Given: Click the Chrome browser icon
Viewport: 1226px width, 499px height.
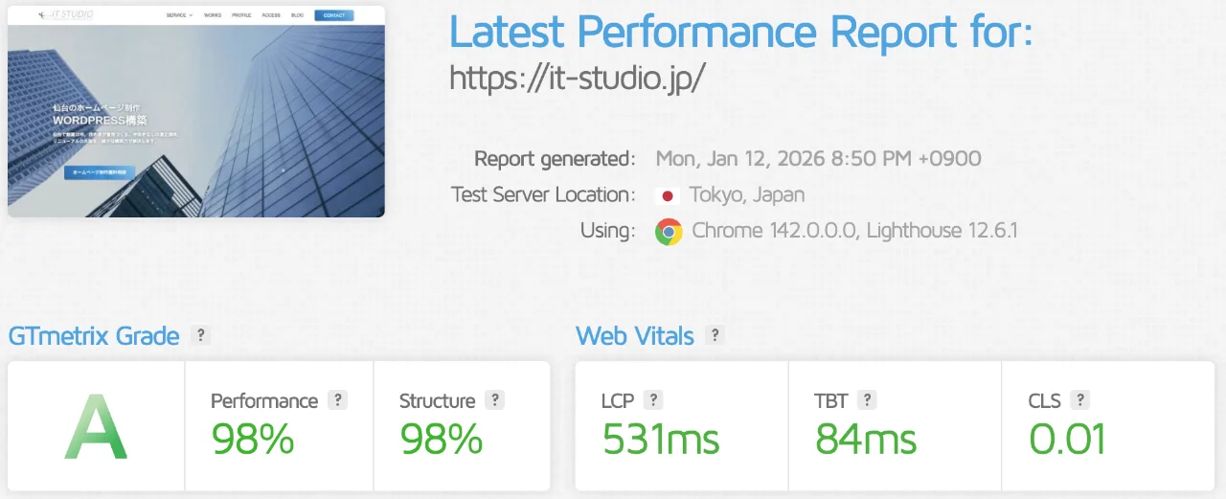Looking at the screenshot, I should (x=669, y=232).
